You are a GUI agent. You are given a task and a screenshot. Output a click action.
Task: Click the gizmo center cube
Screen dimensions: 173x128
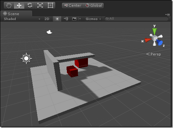(x=154, y=38)
